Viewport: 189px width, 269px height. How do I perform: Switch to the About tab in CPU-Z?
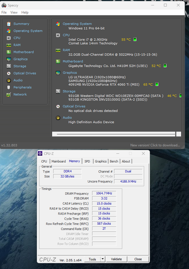[126, 161]
